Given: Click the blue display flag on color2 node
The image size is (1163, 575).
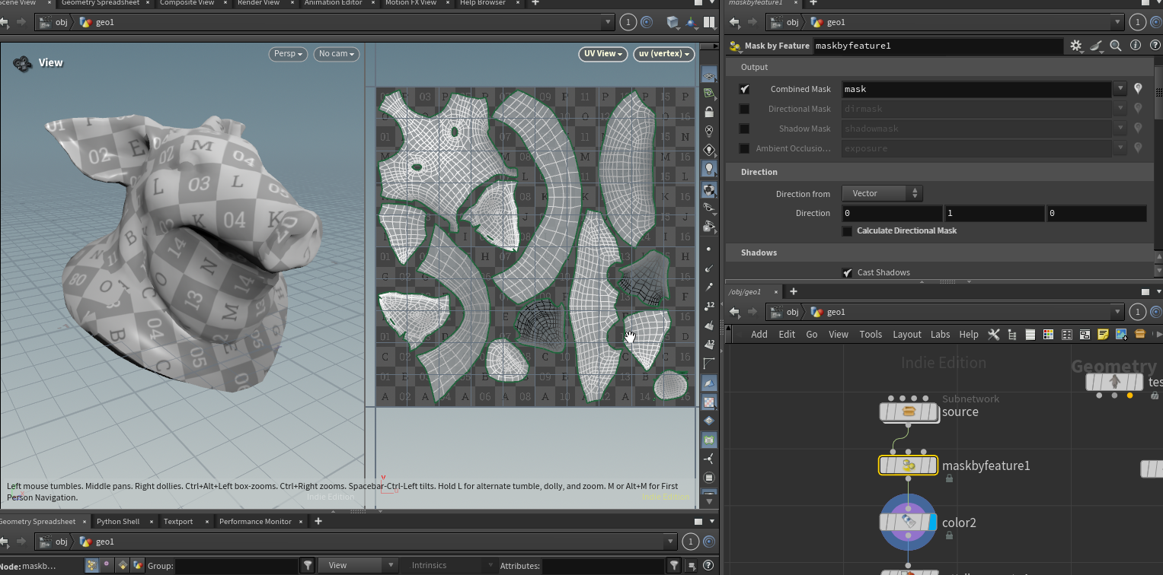Looking at the screenshot, I should coord(932,523).
